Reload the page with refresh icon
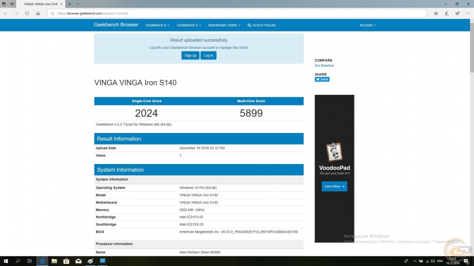 tap(27, 13)
